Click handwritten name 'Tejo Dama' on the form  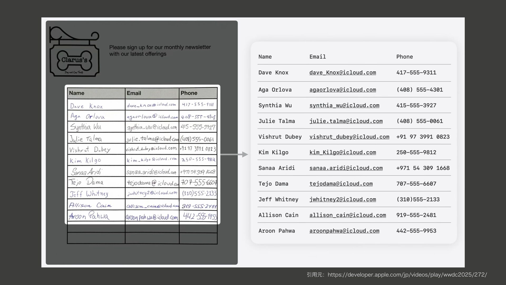pyautogui.click(x=86, y=182)
